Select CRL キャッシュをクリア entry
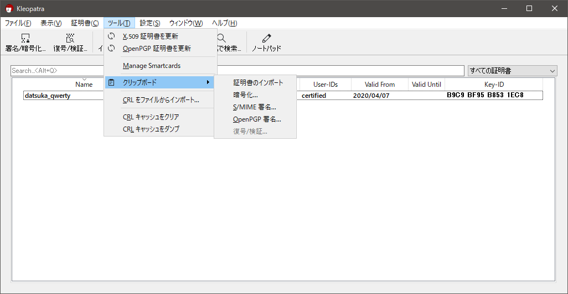Image resolution: width=568 pixels, height=294 pixels. [x=160, y=117]
